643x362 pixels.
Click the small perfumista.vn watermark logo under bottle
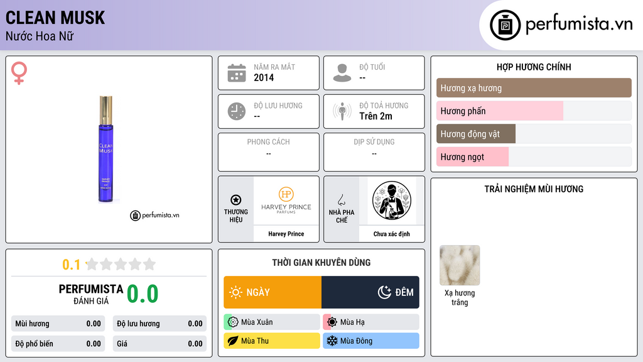[154, 215]
